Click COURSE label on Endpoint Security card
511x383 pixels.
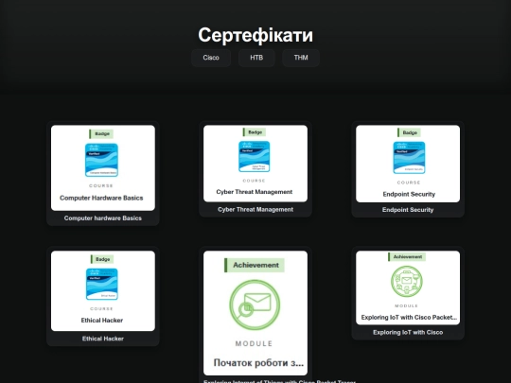click(409, 183)
